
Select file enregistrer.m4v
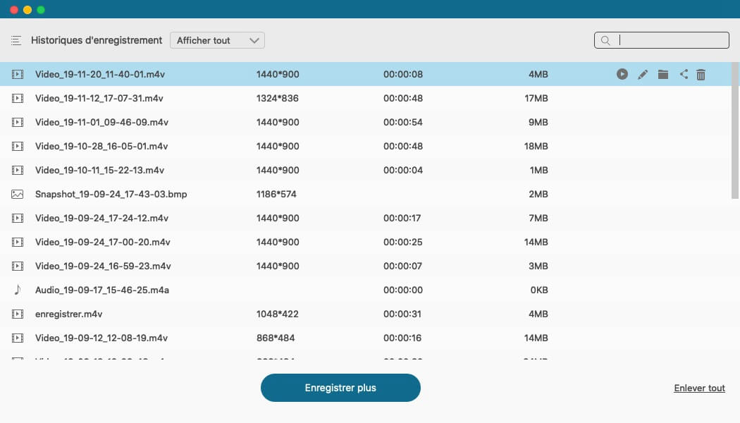click(69, 314)
